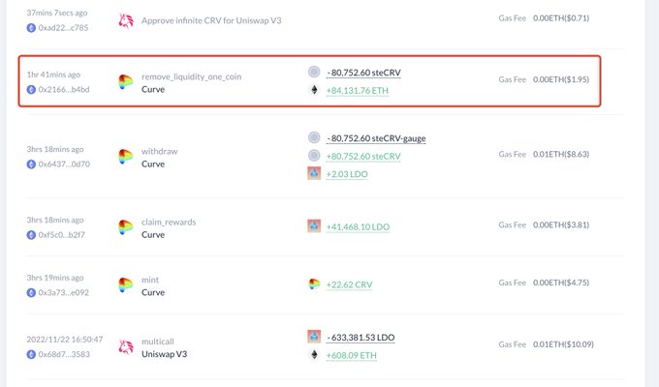659x387 pixels.
Task: Click the '2022/11/22 16:50:47' timestamp
Action: point(65,340)
